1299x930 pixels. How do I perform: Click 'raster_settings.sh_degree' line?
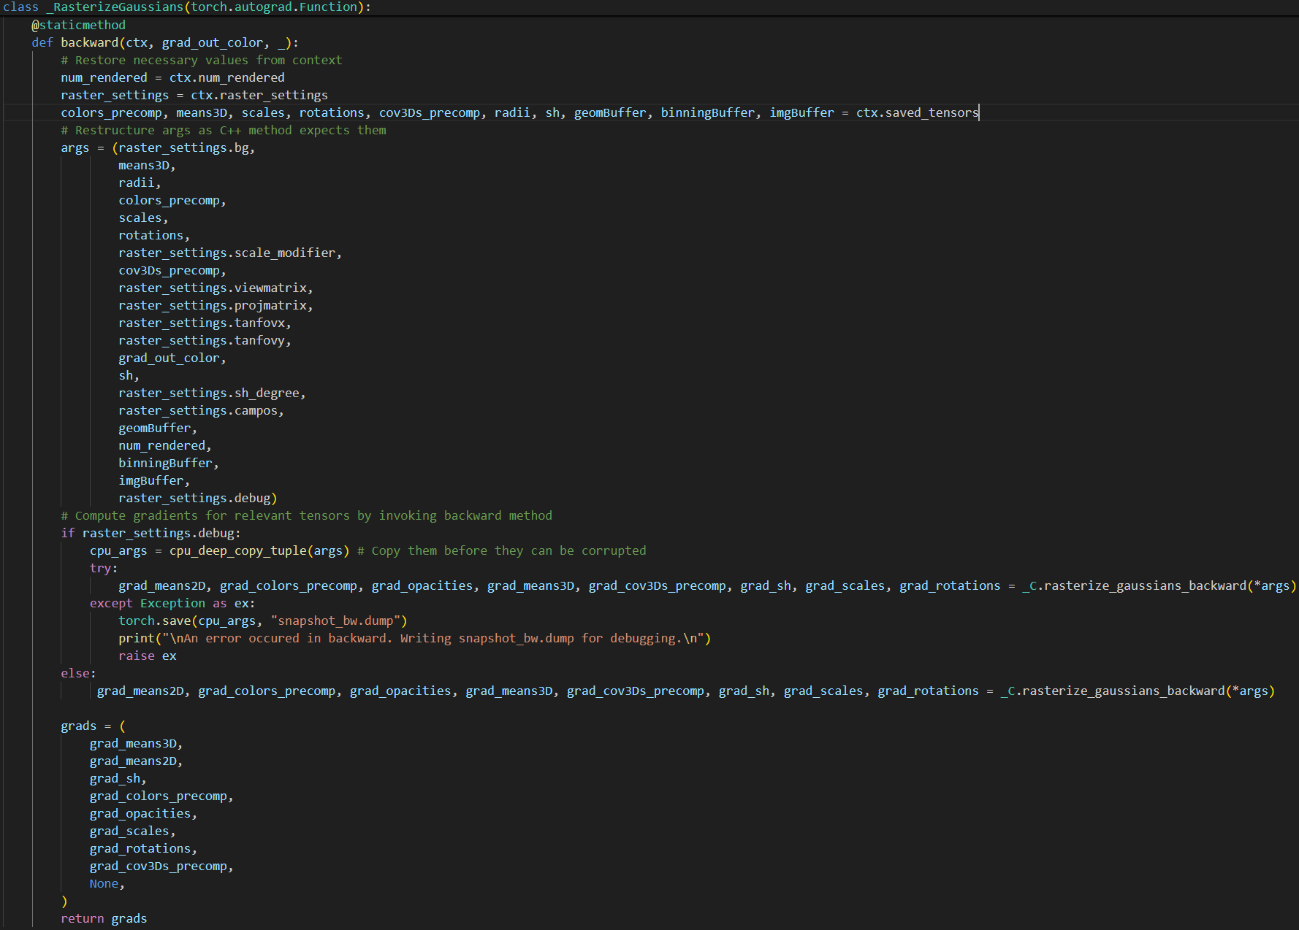[x=212, y=393]
